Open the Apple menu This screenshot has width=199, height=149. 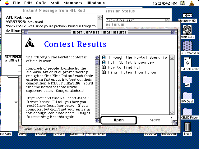(x=7, y=3)
